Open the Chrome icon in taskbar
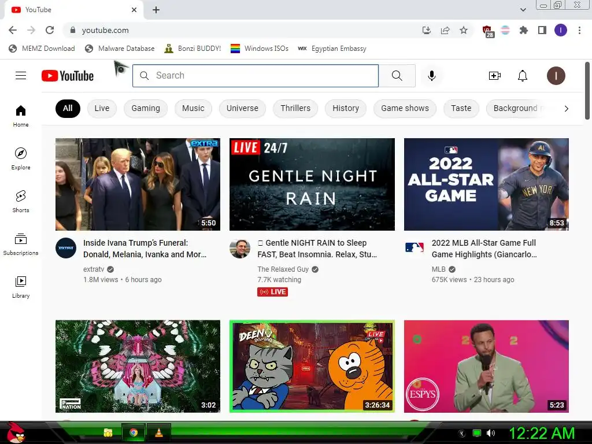 (x=134, y=432)
